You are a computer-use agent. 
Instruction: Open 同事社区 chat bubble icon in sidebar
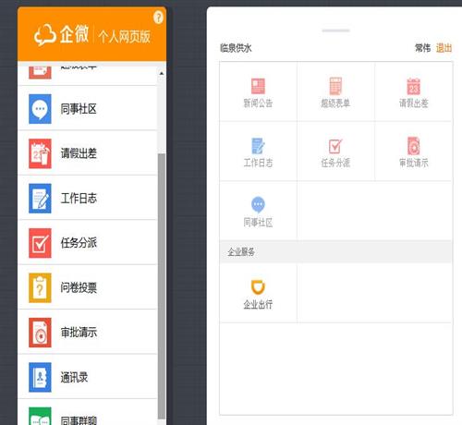point(40,109)
